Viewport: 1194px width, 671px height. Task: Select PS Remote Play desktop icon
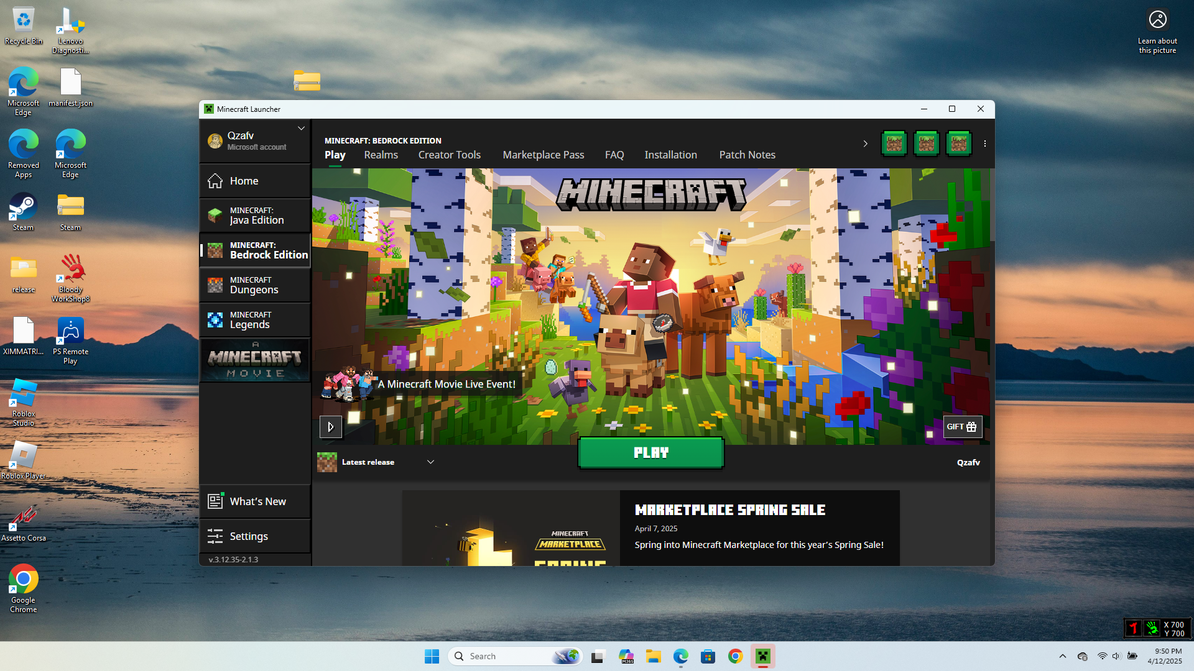(70, 340)
